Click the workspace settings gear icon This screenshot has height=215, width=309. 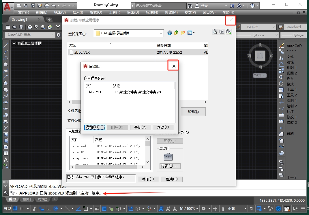pyautogui.click(x=59, y=35)
